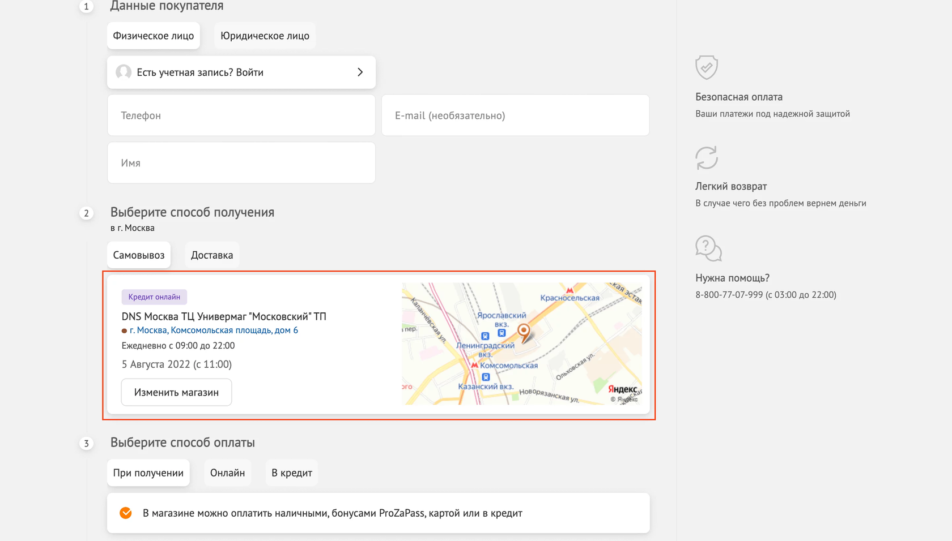Click Казанский вкз. station icon on map
The height and width of the screenshot is (541, 952).
point(486,377)
